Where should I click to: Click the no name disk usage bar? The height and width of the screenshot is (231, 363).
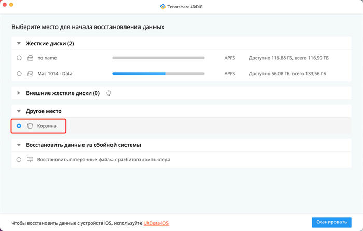point(158,58)
